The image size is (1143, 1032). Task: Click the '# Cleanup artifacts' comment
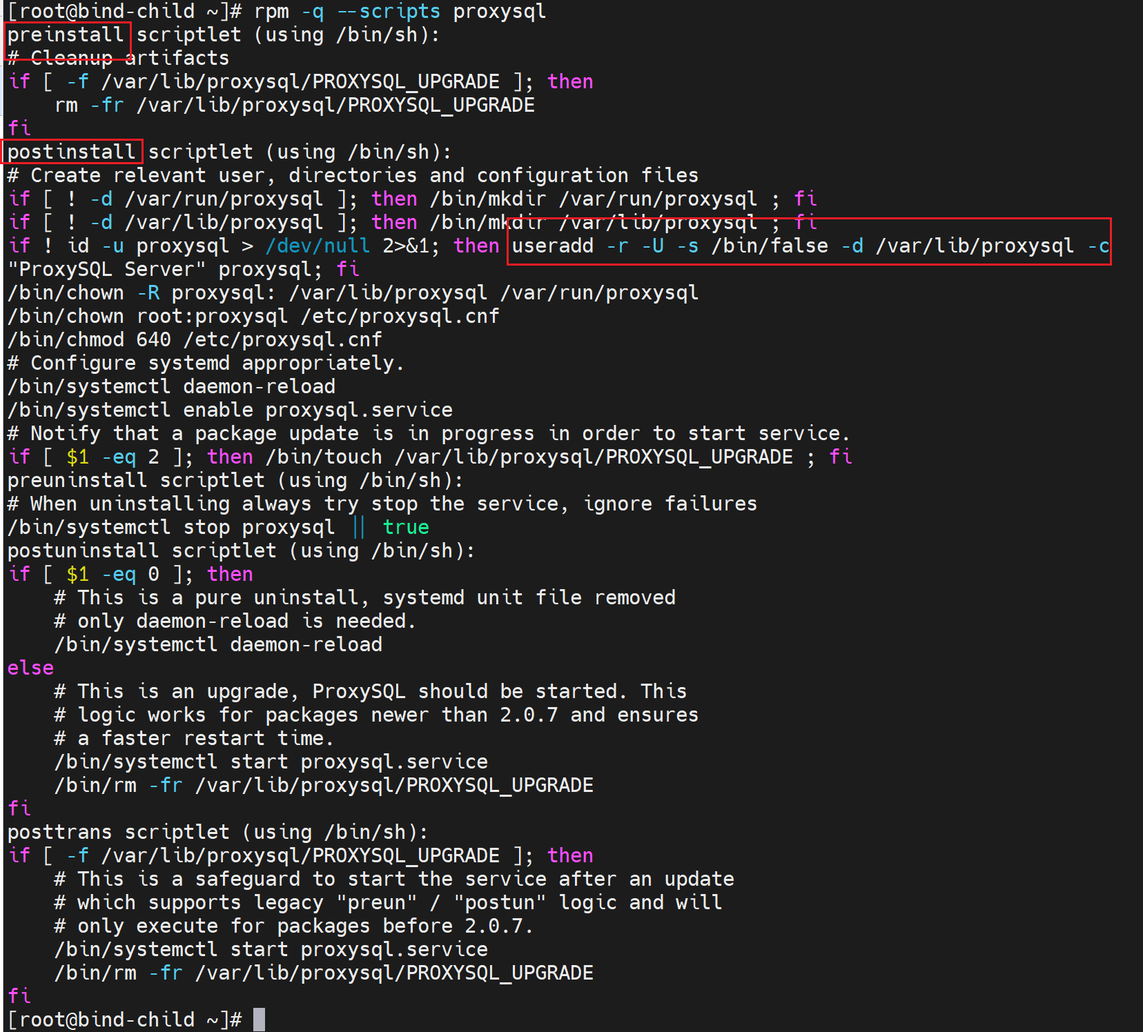tap(118, 59)
